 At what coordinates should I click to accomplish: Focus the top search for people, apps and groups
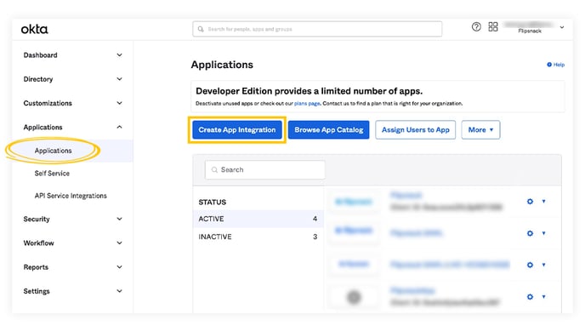(317, 29)
